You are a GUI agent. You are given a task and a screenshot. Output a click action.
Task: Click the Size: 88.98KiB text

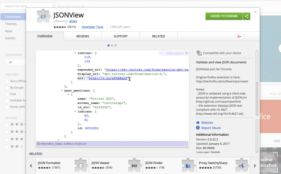pyautogui.click(x=205, y=148)
